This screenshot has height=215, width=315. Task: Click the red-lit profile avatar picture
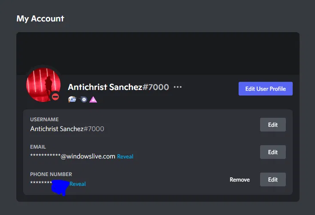coord(43,85)
